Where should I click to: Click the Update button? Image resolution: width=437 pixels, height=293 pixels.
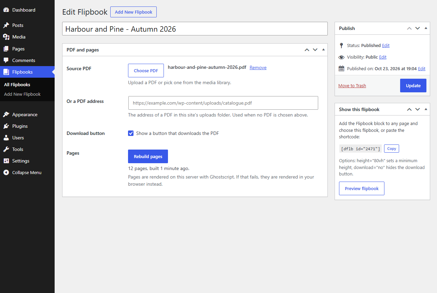point(413,86)
